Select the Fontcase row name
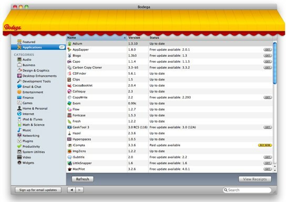This screenshot has width=289, height=202. click(79, 115)
